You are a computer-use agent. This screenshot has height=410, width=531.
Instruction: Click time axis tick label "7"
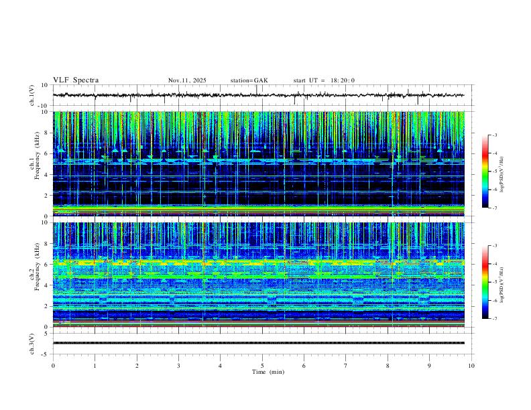pos(346,366)
